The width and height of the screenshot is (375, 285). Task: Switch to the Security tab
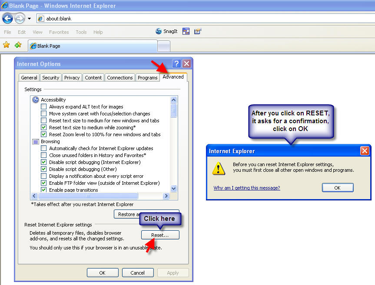coord(51,78)
